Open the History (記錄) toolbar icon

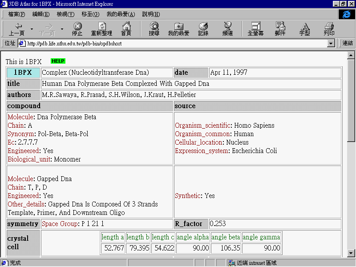click(203, 29)
